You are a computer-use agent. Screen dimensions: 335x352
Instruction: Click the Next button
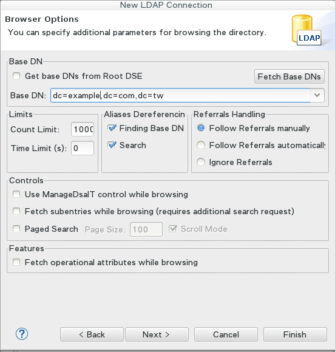tap(157, 334)
